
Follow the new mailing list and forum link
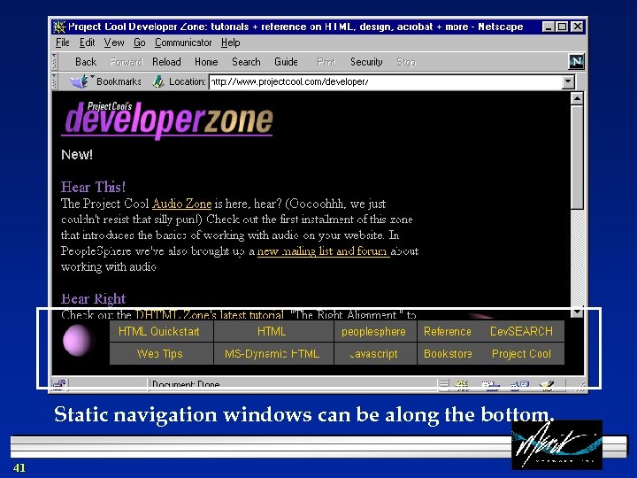pos(324,251)
